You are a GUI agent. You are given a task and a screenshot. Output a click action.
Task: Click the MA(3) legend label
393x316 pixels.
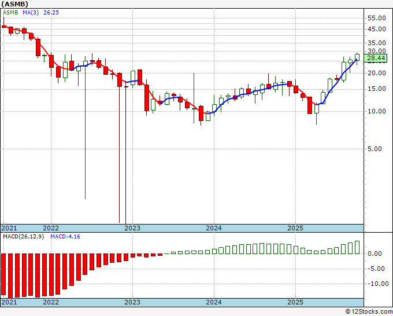click(x=31, y=12)
